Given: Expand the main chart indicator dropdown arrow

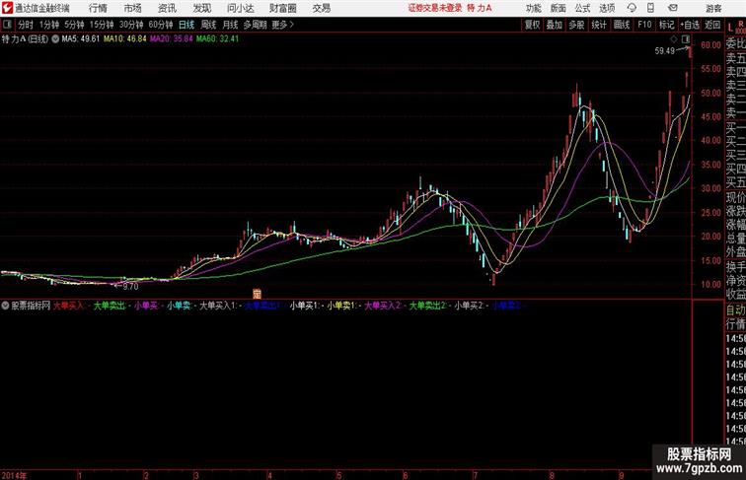Looking at the screenshot, I should pyautogui.click(x=55, y=39).
